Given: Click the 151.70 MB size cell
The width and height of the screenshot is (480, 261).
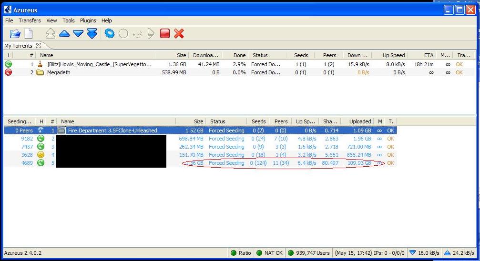Looking at the screenshot, I should click(x=191, y=155).
